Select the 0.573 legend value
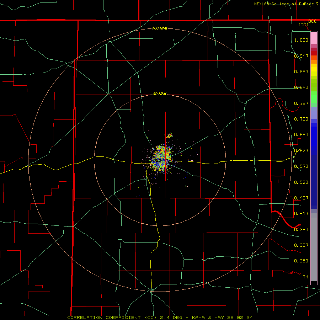The height and width of the screenshot is (320, 320). (x=301, y=166)
